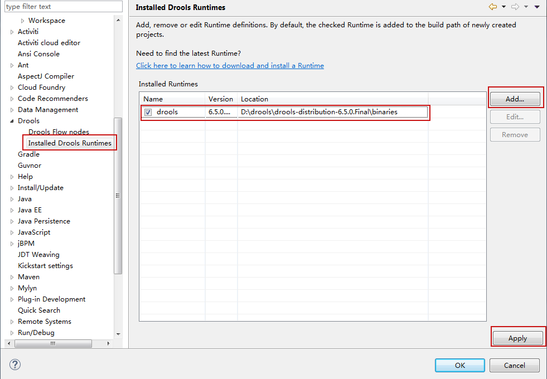The image size is (547, 379).
Task: Expand the Activiti tree node
Action: tap(12, 32)
